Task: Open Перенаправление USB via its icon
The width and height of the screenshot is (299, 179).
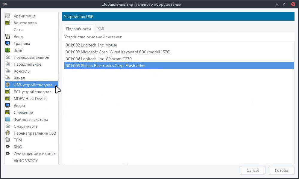Action: [8, 133]
